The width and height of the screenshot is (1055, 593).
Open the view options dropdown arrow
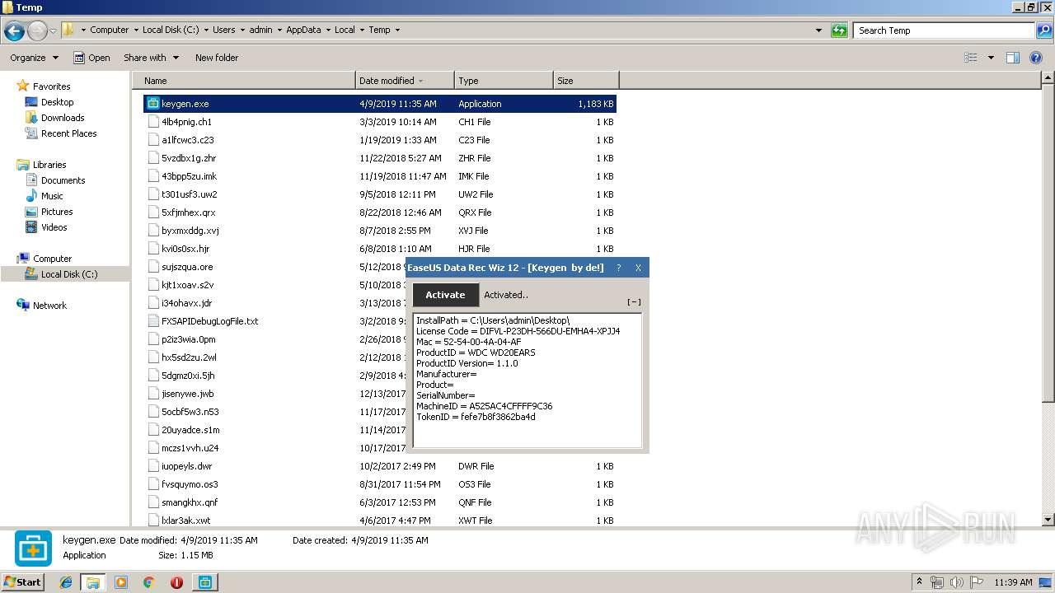coord(991,58)
